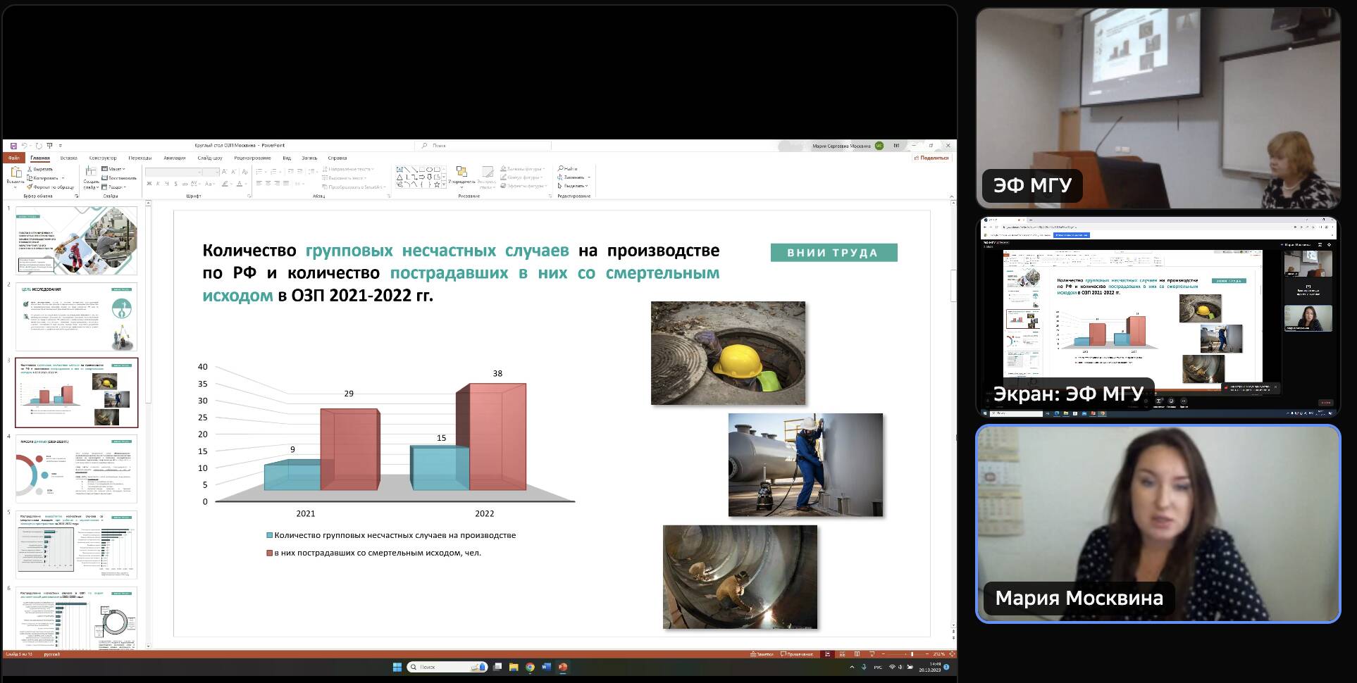Select the oval shape in shapes gallery
The height and width of the screenshot is (683, 1357).
[430, 169]
